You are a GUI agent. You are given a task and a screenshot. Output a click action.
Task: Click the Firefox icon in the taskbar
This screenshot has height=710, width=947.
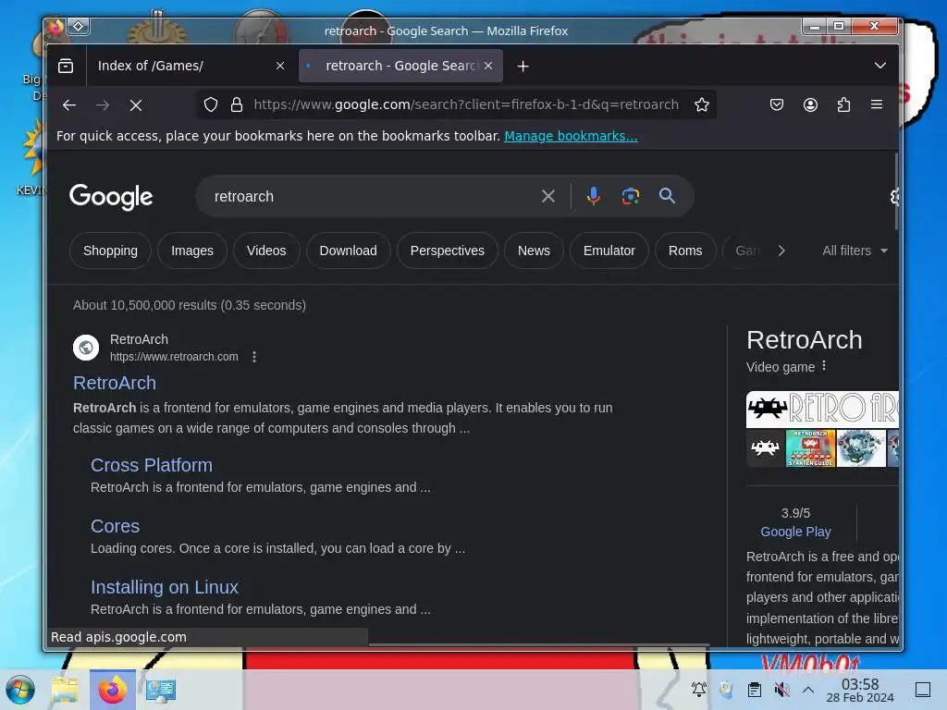pyautogui.click(x=112, y=690)
